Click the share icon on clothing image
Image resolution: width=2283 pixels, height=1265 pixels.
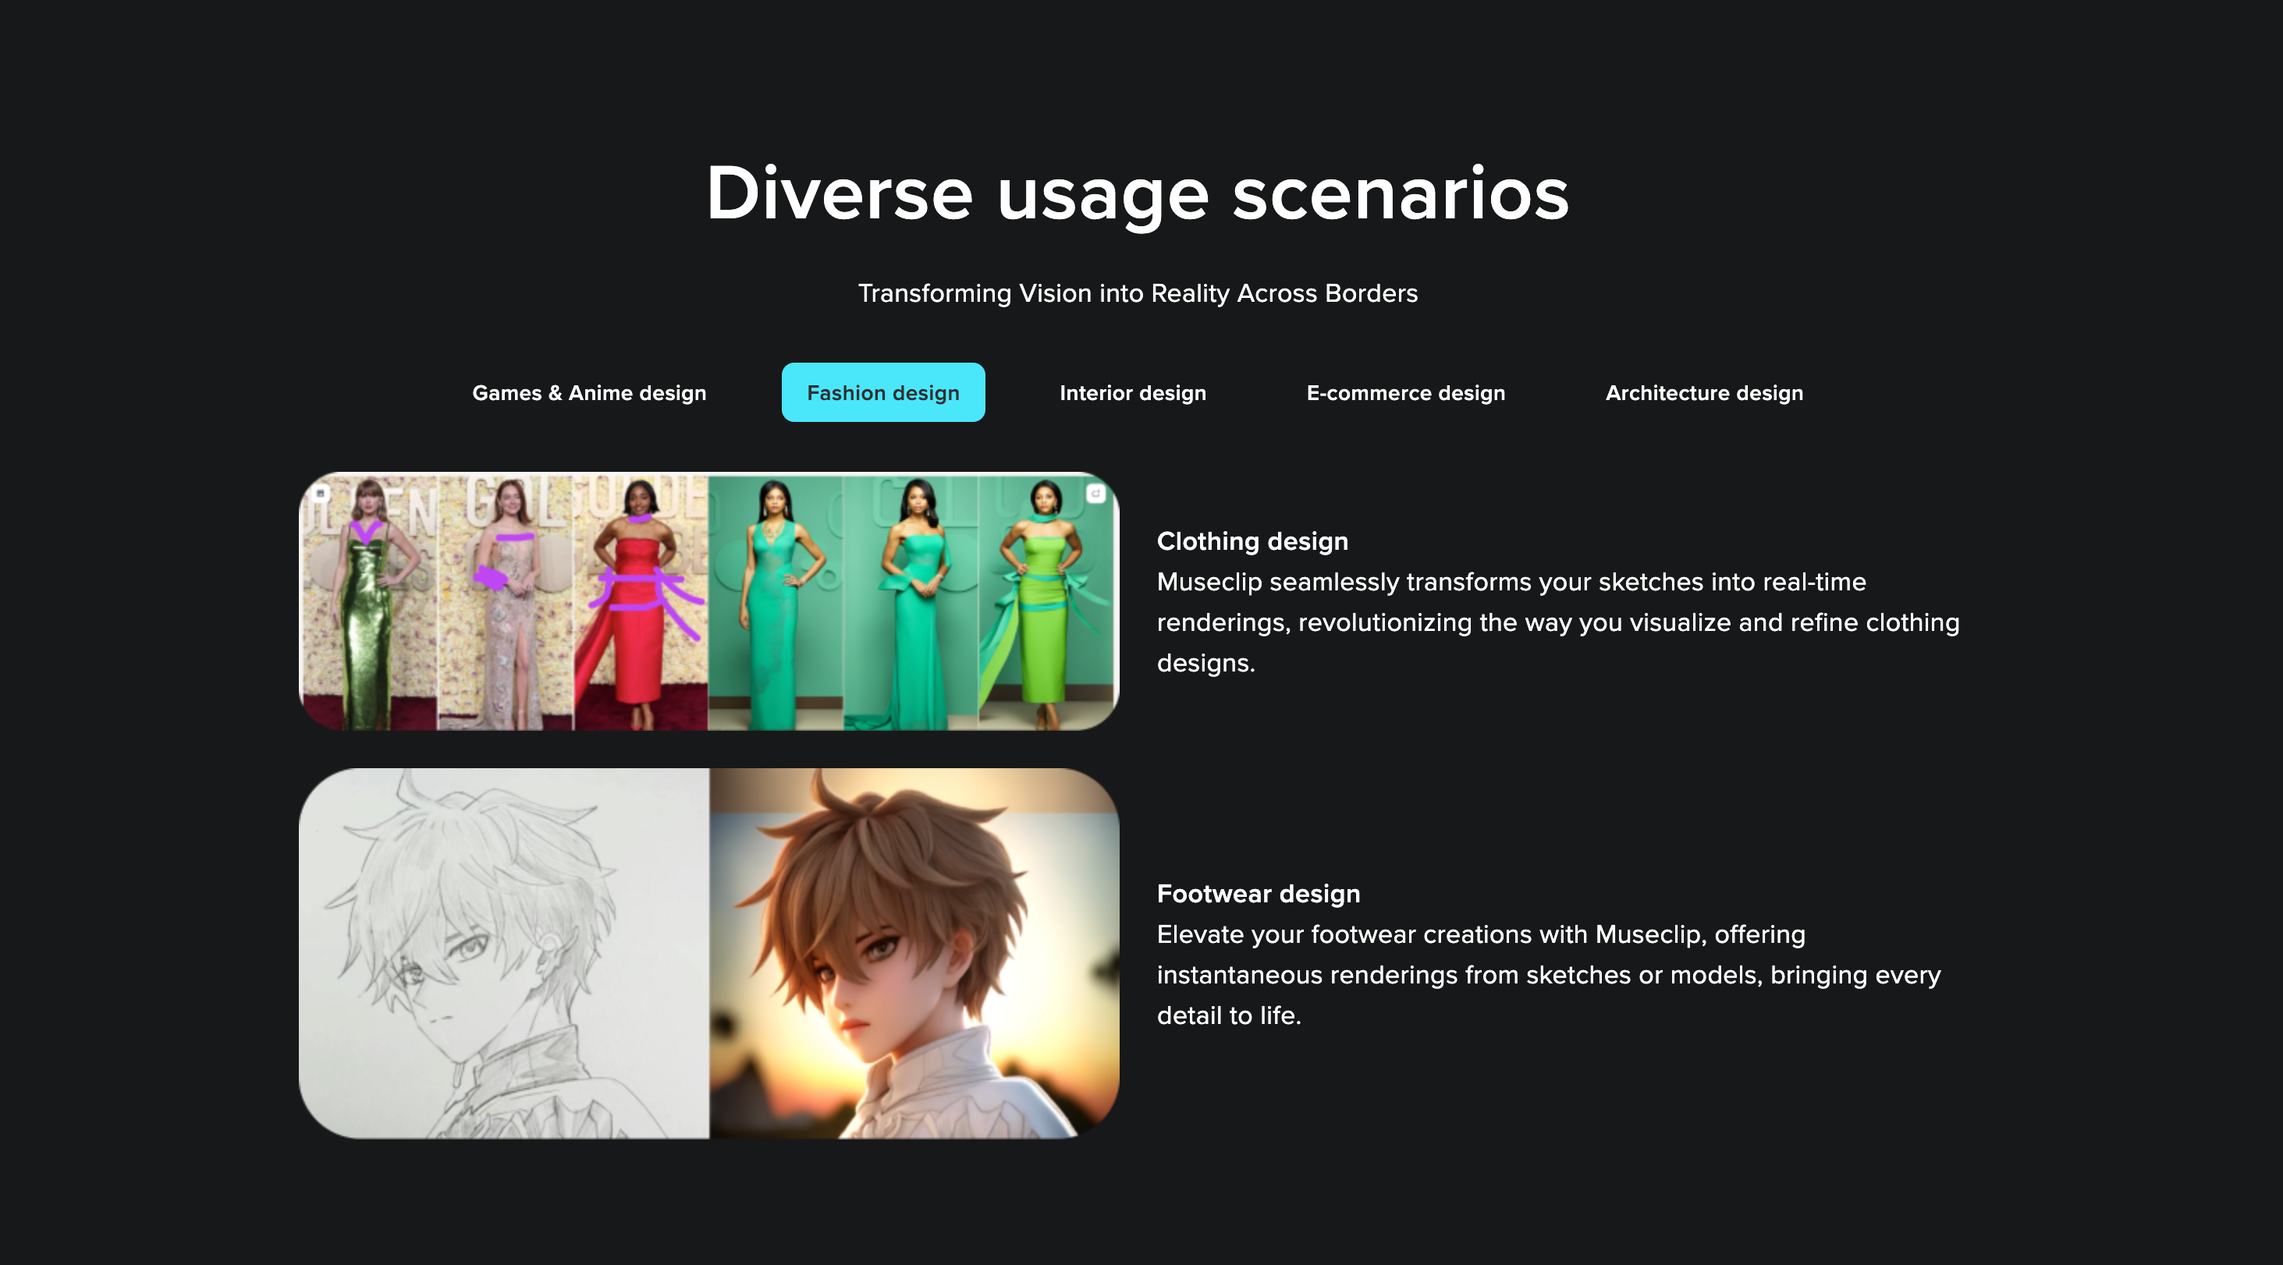point(1095,494)
